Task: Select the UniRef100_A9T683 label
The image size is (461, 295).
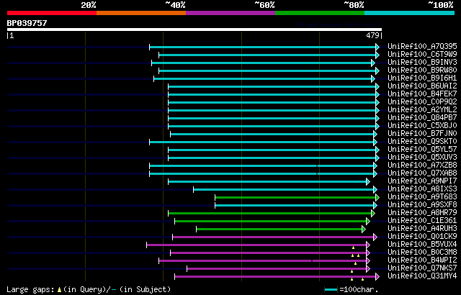Action: coord(422,197)
